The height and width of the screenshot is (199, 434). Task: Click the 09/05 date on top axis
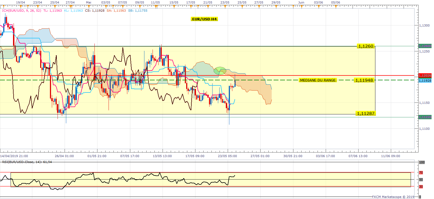(140, 2)
